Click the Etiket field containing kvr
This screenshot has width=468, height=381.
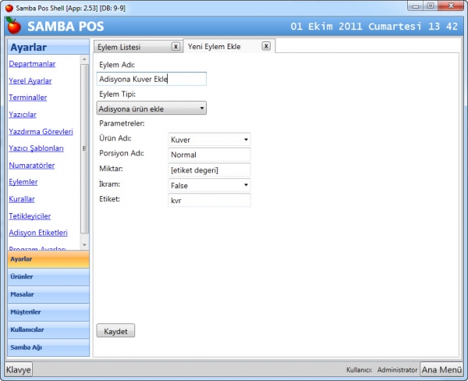click(209, 200)
